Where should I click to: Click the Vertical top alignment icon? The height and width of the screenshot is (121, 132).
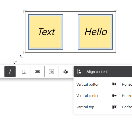point(114,107)
